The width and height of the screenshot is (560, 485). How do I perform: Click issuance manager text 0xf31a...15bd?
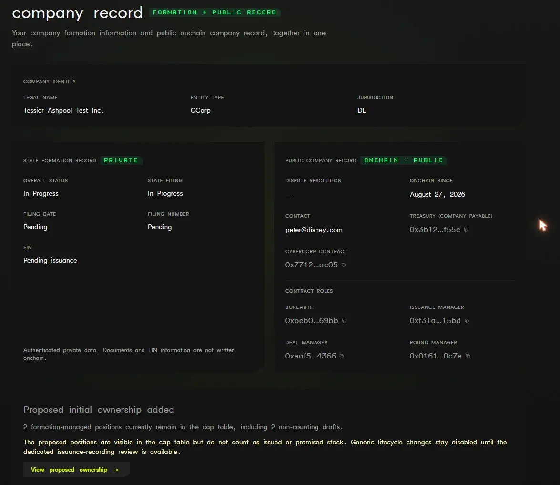click(435, 321)
